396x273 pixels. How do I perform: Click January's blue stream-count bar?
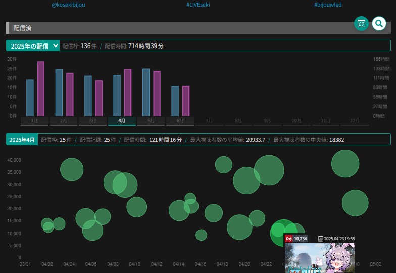pos(30,98)
